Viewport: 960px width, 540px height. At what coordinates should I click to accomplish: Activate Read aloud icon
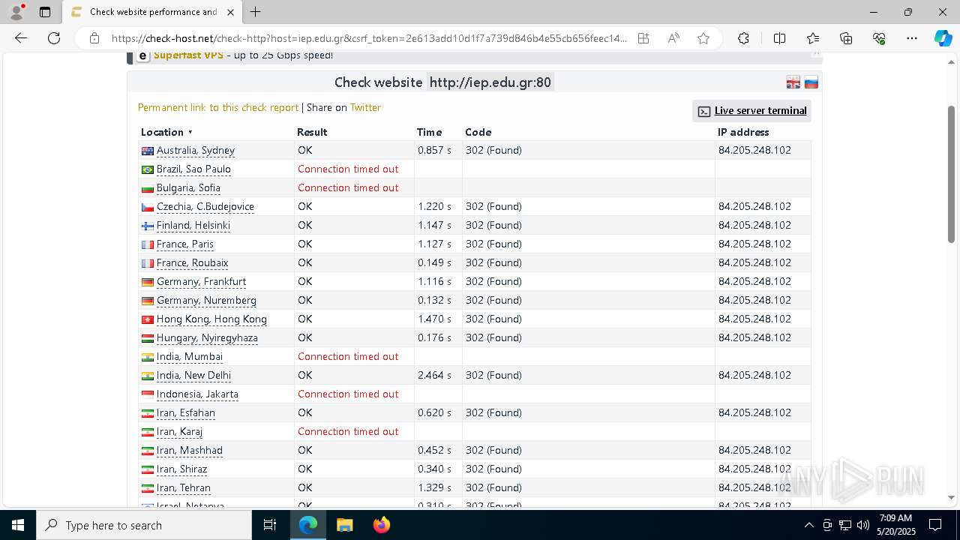673,38
